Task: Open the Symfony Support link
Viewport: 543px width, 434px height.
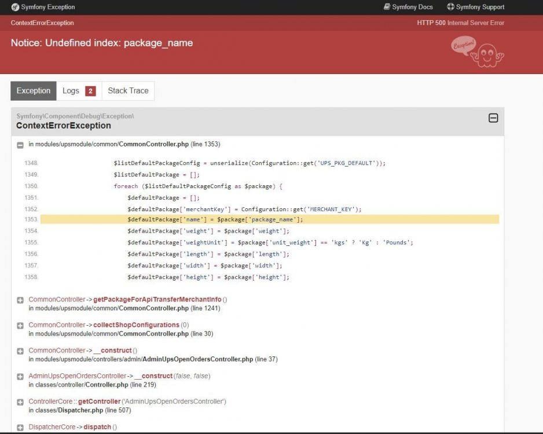Action: point(475,7)
